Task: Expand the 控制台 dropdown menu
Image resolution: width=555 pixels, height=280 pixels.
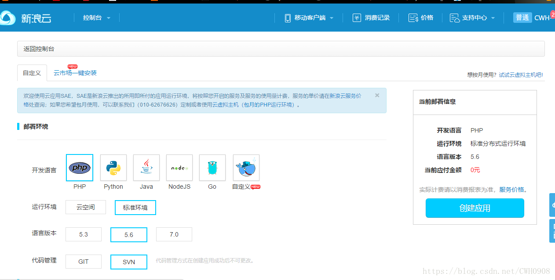Action: click(x=97, y=18)
